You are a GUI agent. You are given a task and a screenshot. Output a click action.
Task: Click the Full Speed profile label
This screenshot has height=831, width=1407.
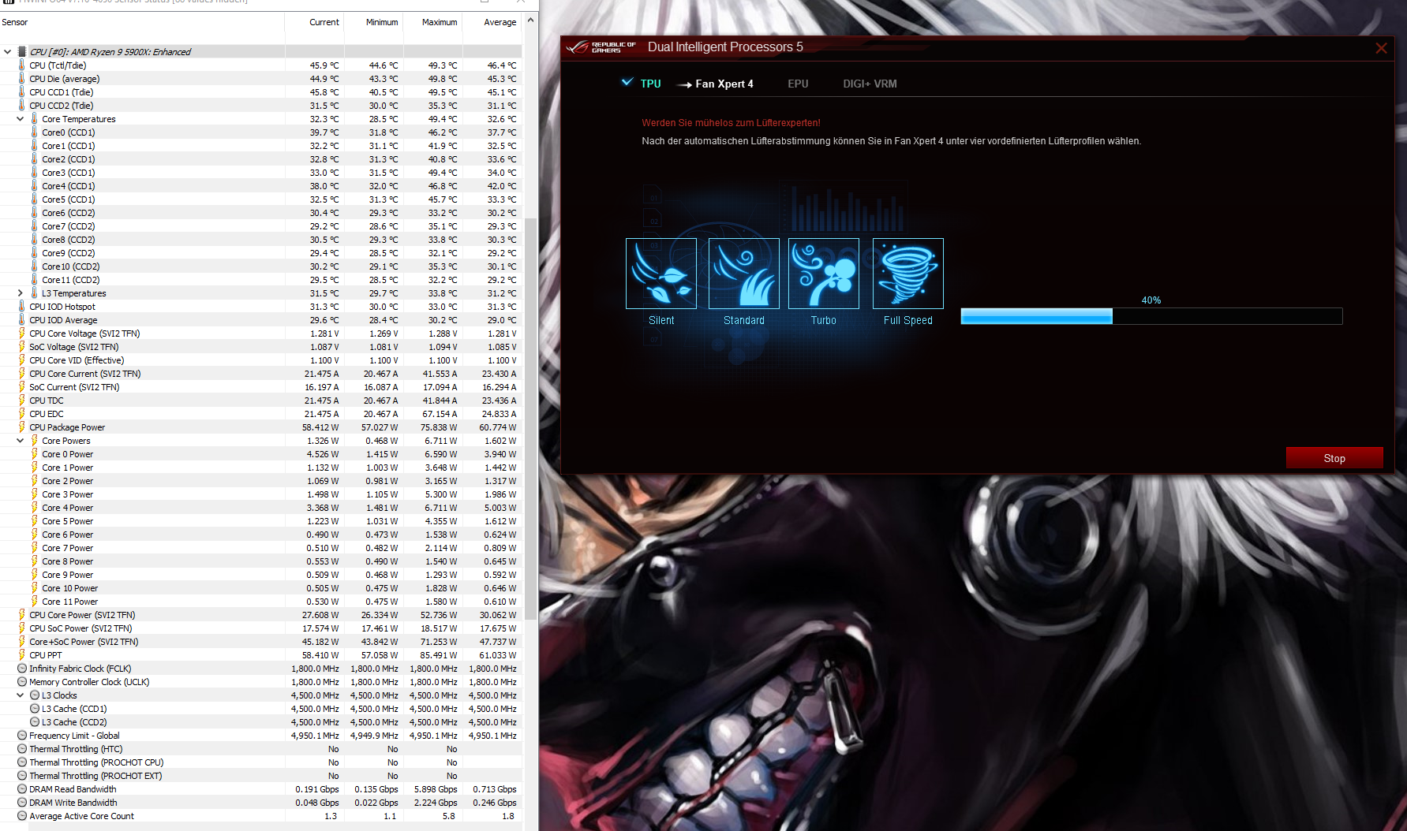coord(908,320)
